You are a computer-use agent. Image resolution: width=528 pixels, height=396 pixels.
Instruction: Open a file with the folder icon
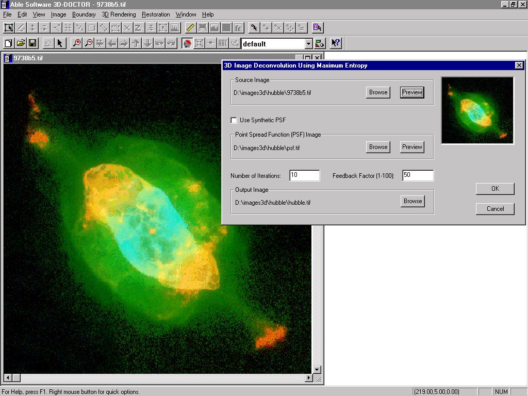click(21, 43)
